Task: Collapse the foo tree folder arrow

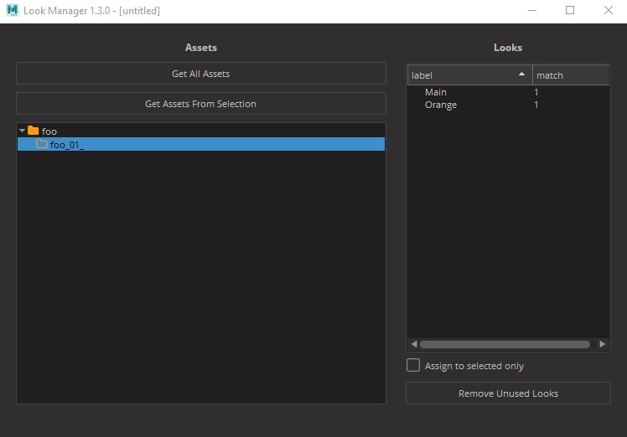Action: (x=23, y=131)
